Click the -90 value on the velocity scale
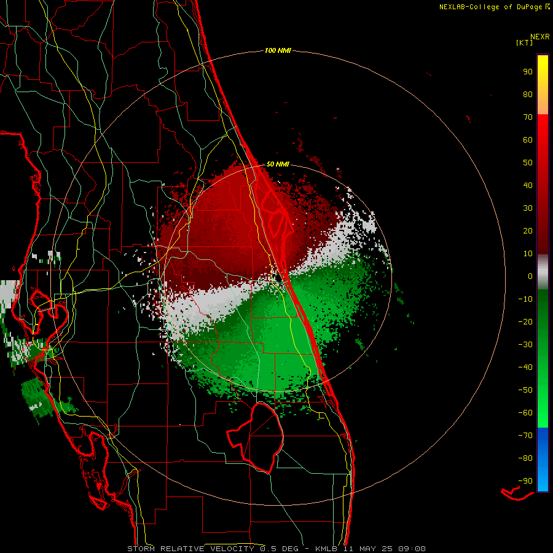 (x=525, y=481)
